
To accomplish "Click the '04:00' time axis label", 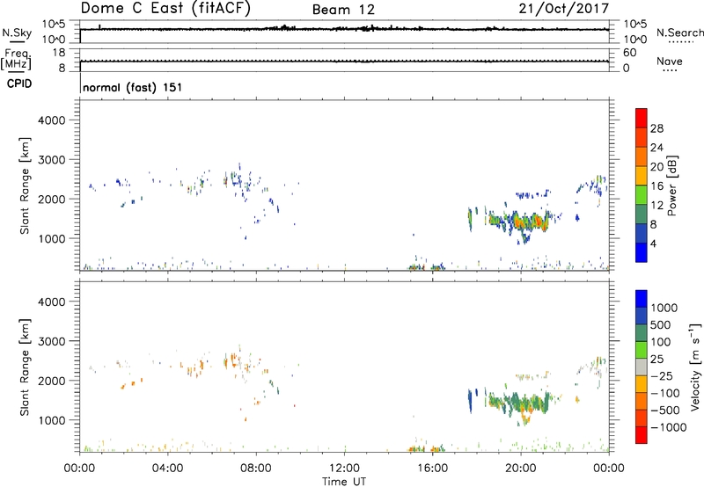I will (x=167, y=469).
